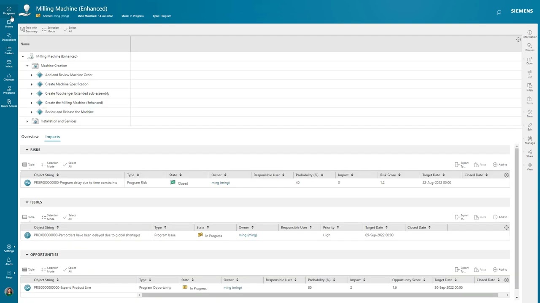Screen dimensions: 540x303
Task: Sort Risks by Probability (%) column
Action: (x=309, y=175)
